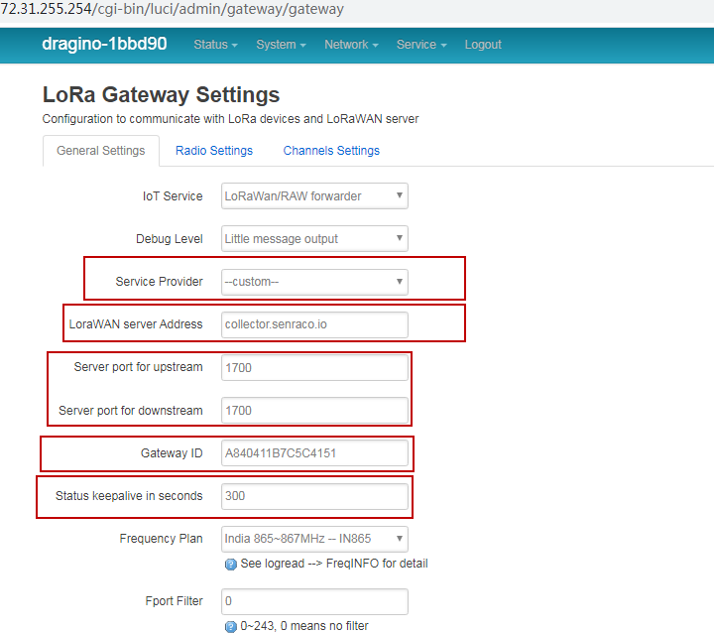This screenshot has height=634, width=714.
Task: Click help icon beside 0~243 filter hint
Action: [231, 627]
